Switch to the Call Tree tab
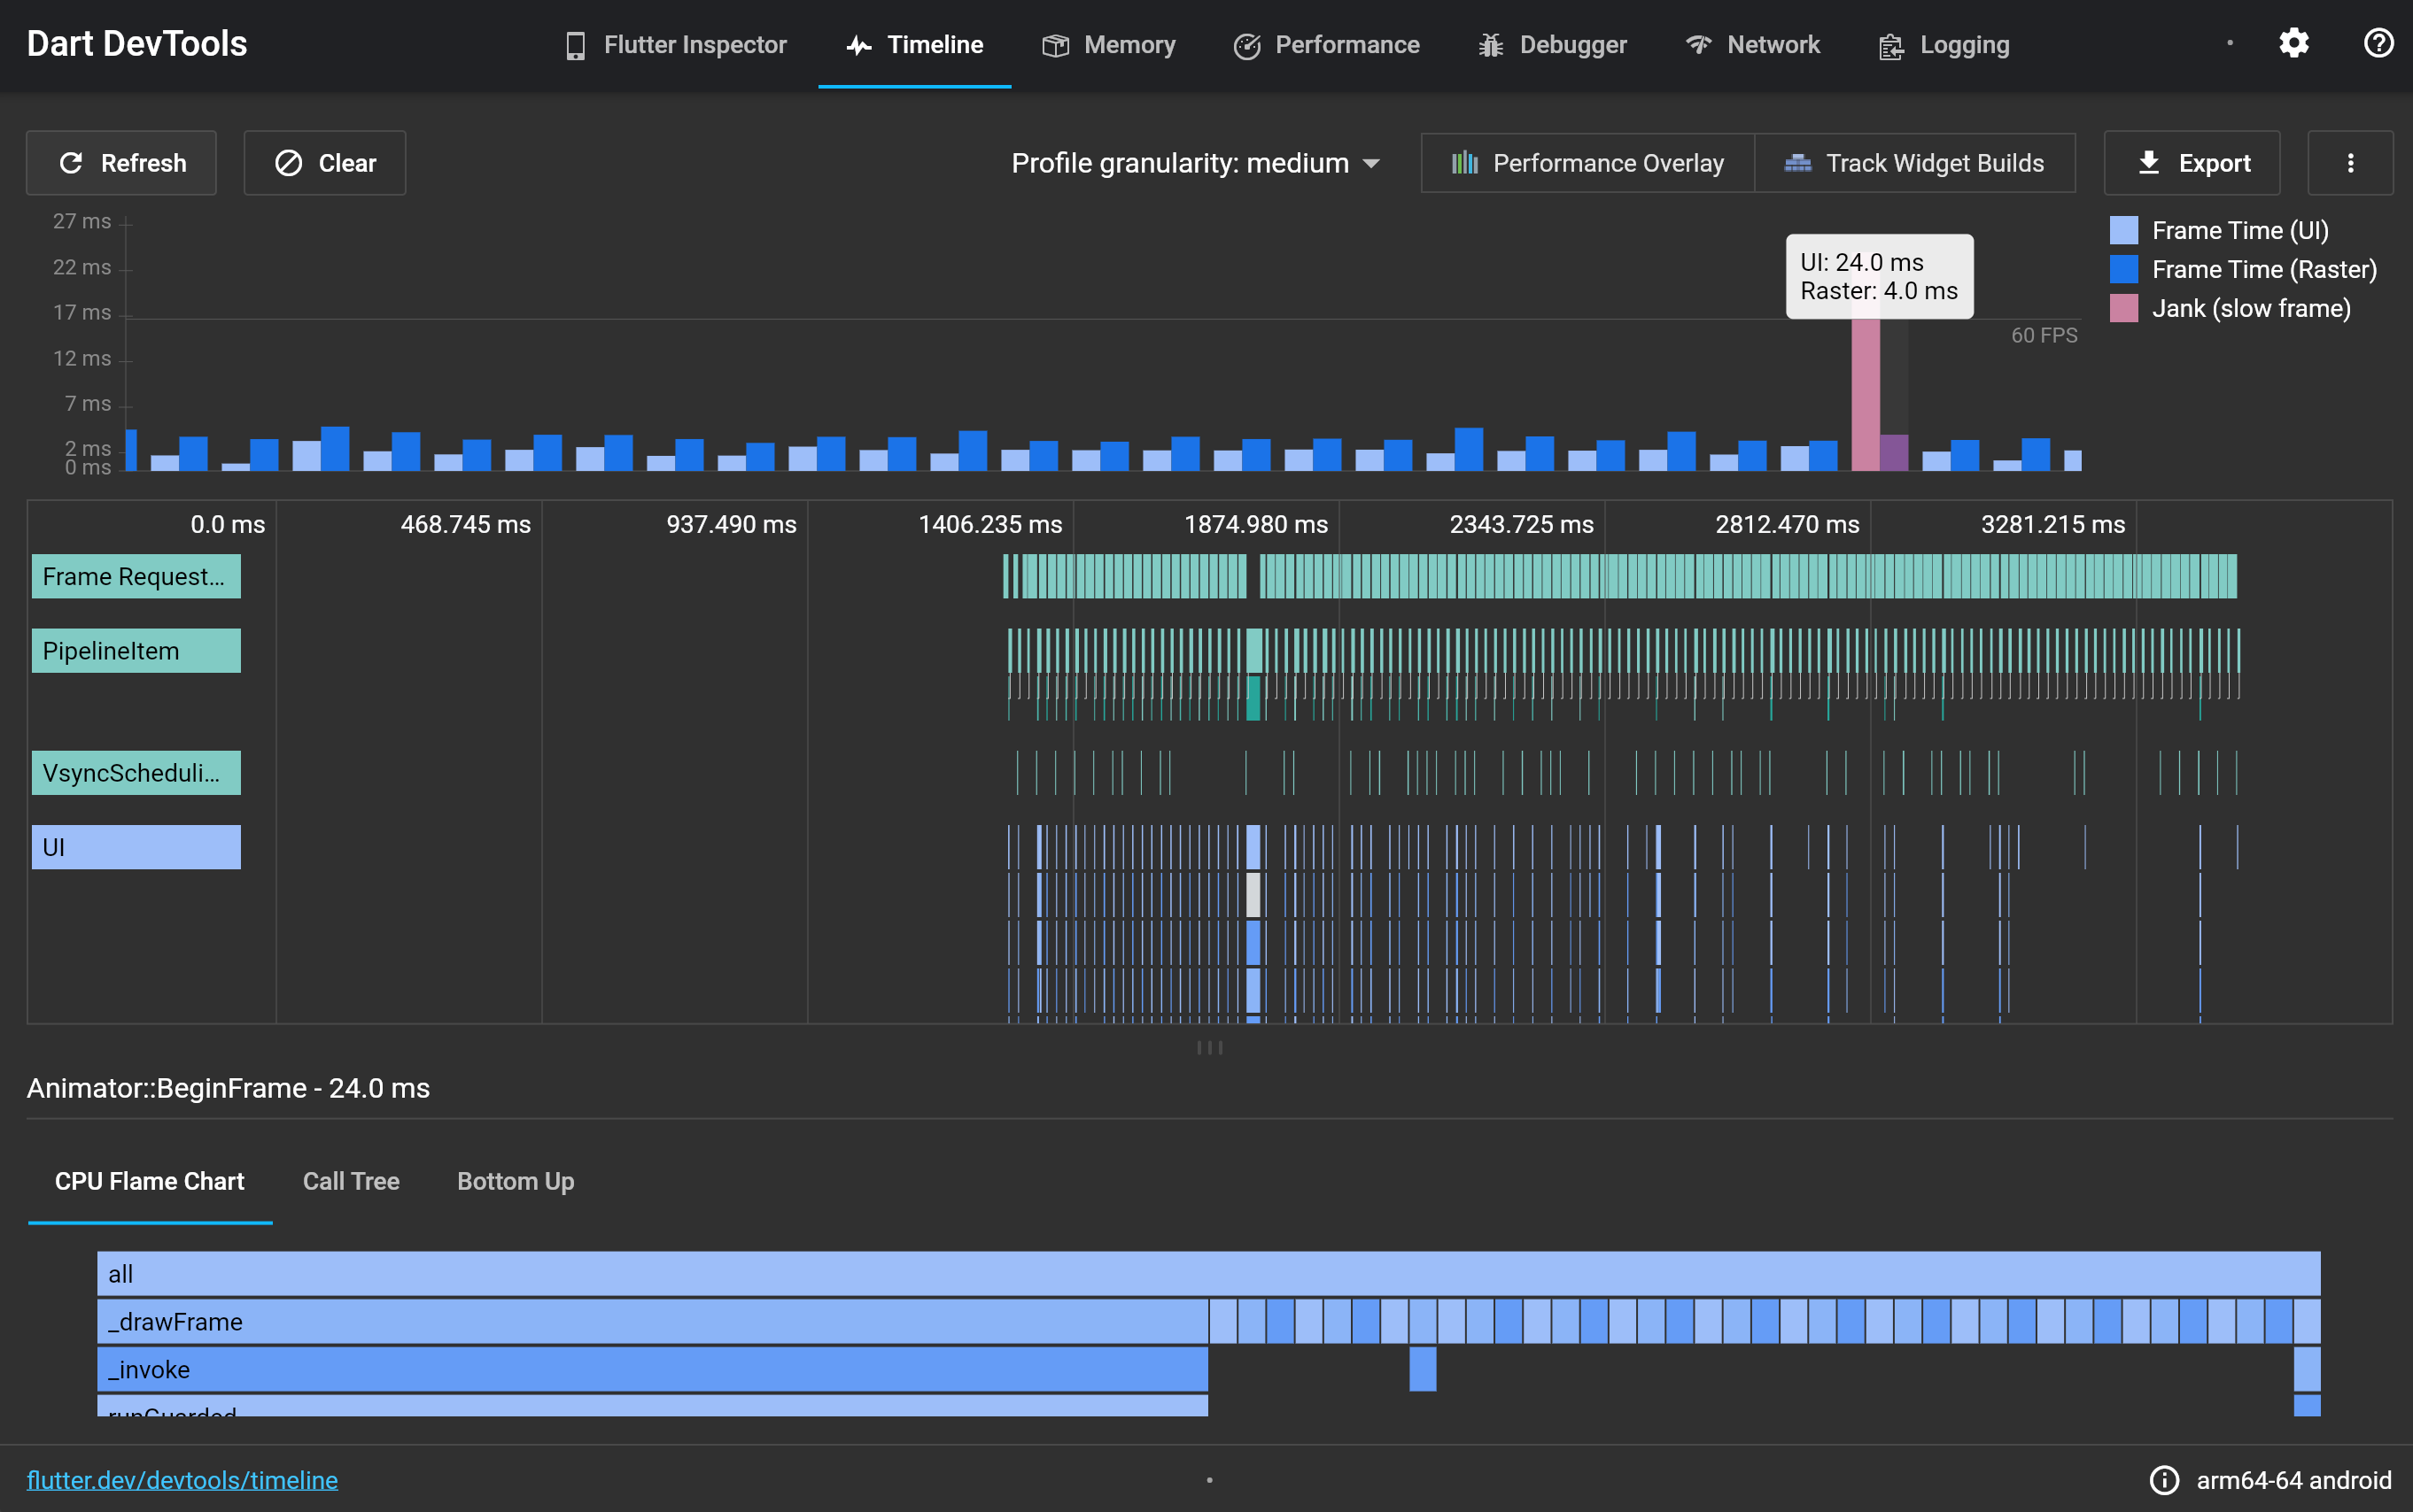This screenshot has height=1512, width=2413. tap(351, 1181)
